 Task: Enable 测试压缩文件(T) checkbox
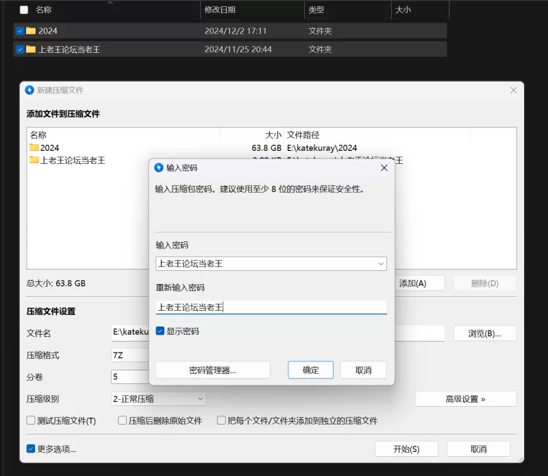pyautogui.click(x=31, y=420)
